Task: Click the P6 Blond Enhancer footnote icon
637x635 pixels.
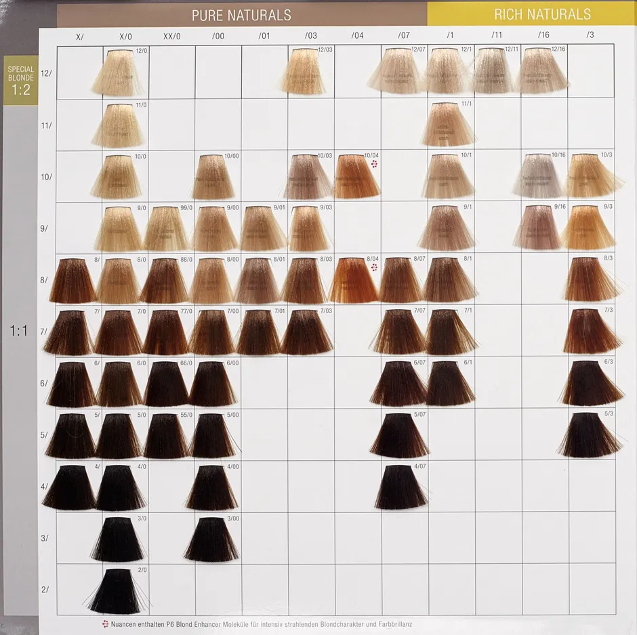Action: click(105, 624)
